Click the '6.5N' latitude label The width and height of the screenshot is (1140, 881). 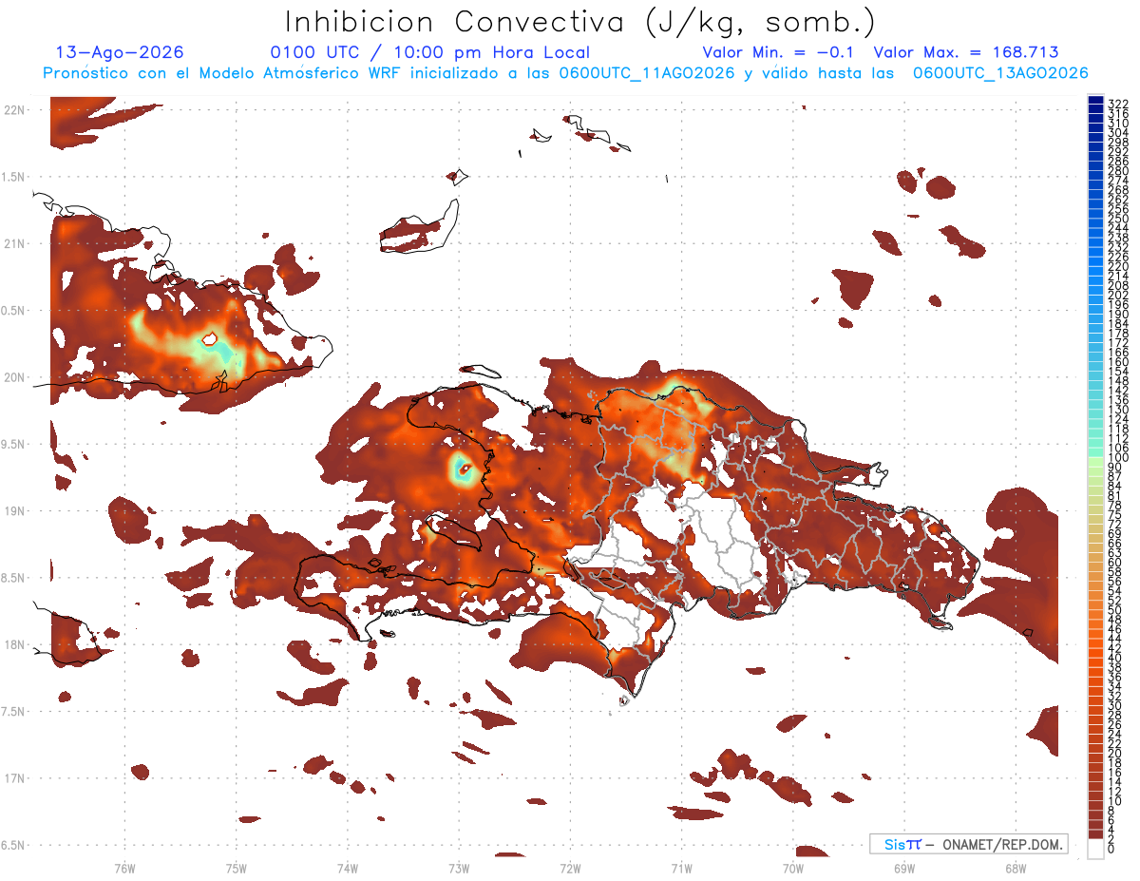point(13,845)
